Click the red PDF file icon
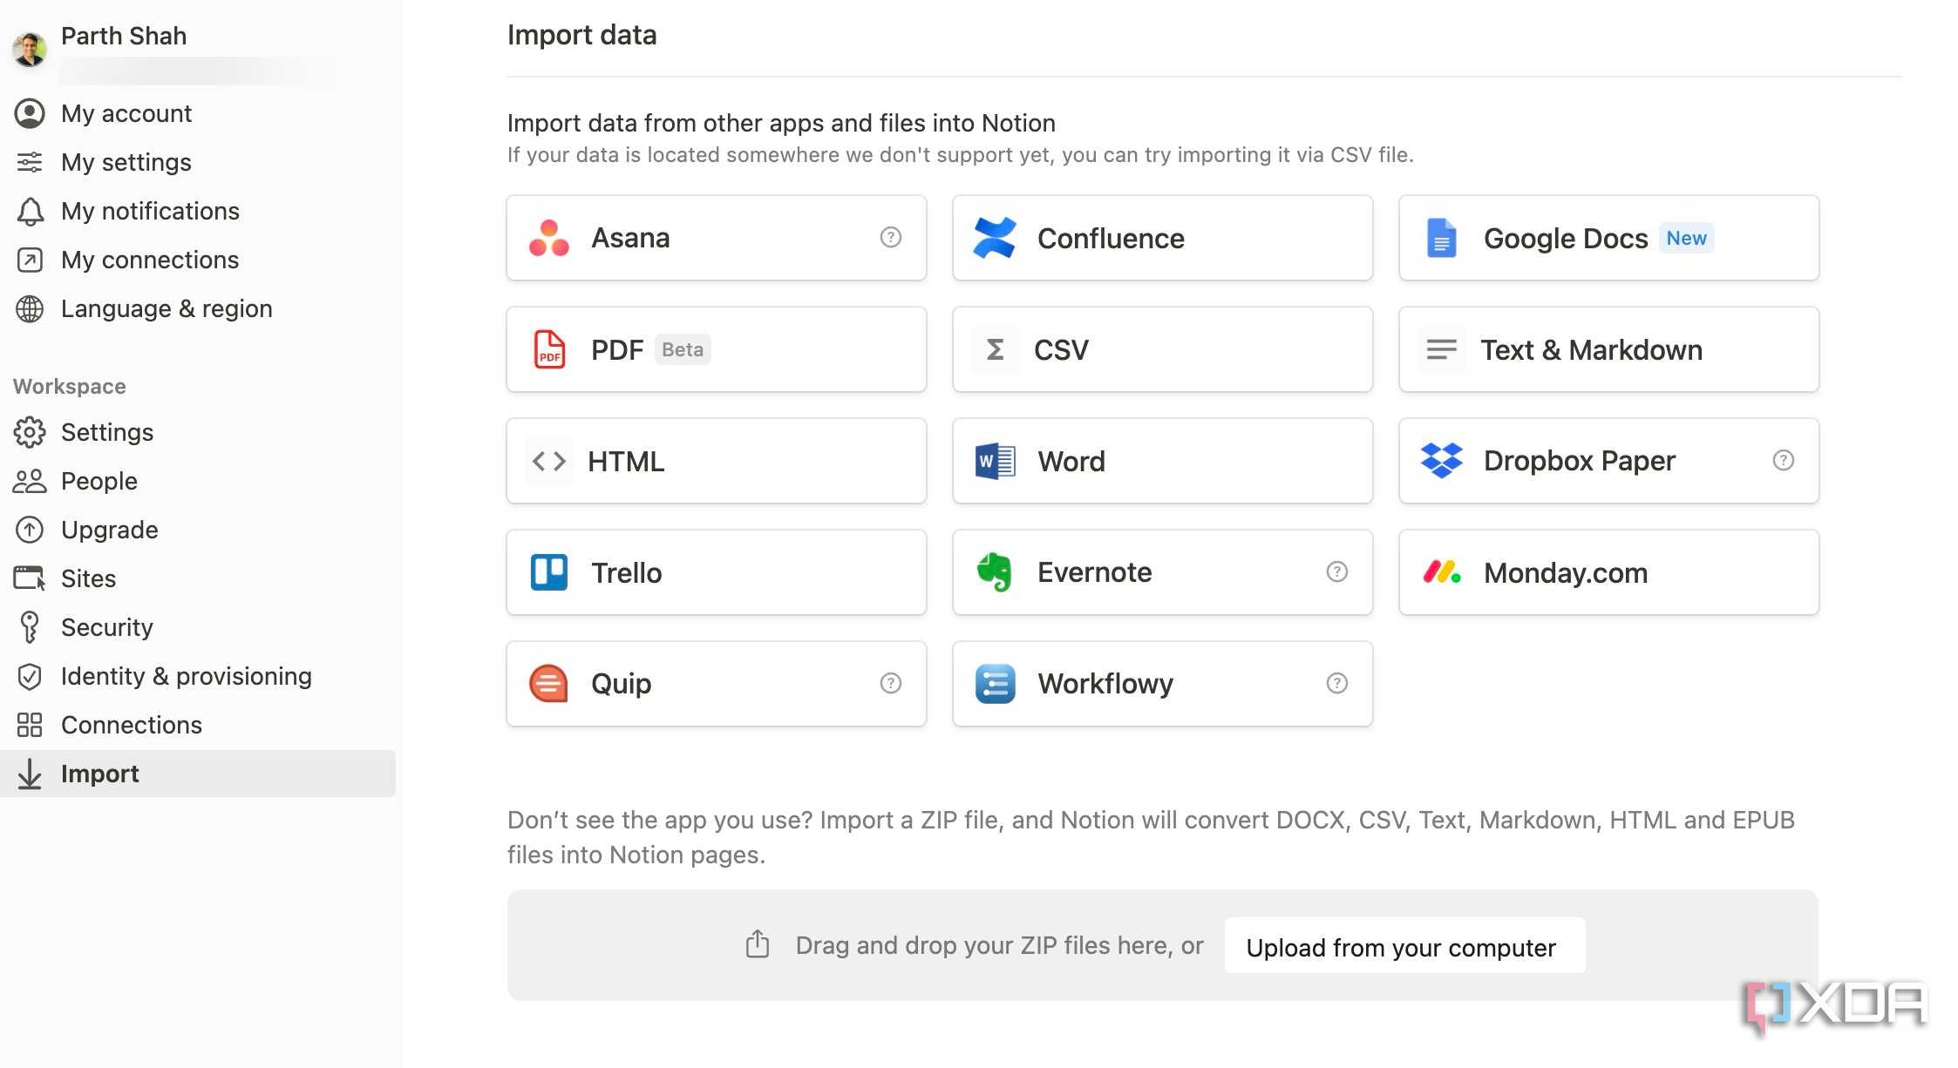Screen dimensions: 1958x1068 (x=549, y=349)
